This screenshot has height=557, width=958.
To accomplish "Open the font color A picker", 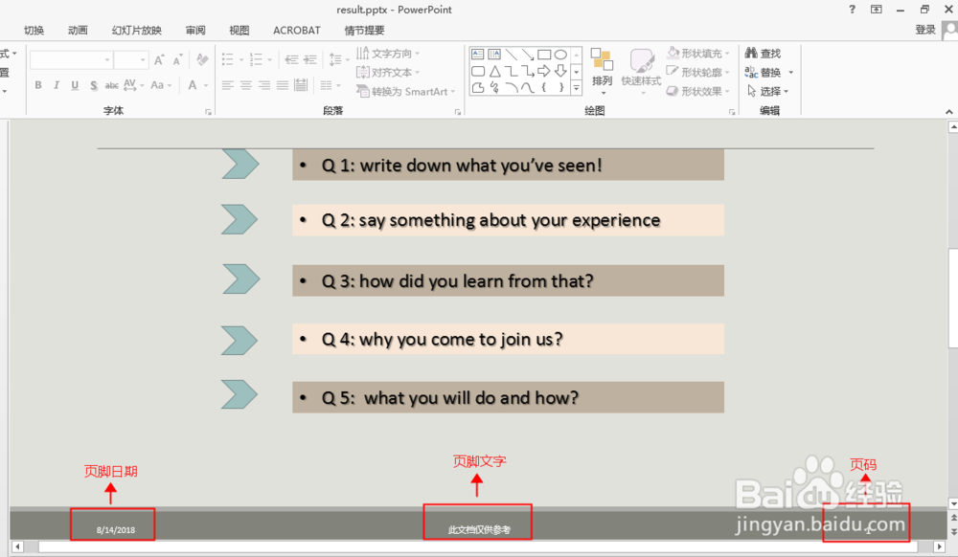I will 194,85.
